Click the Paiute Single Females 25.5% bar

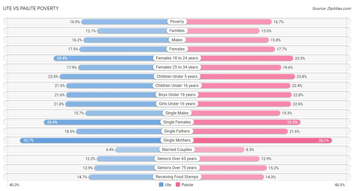point(239,122)
